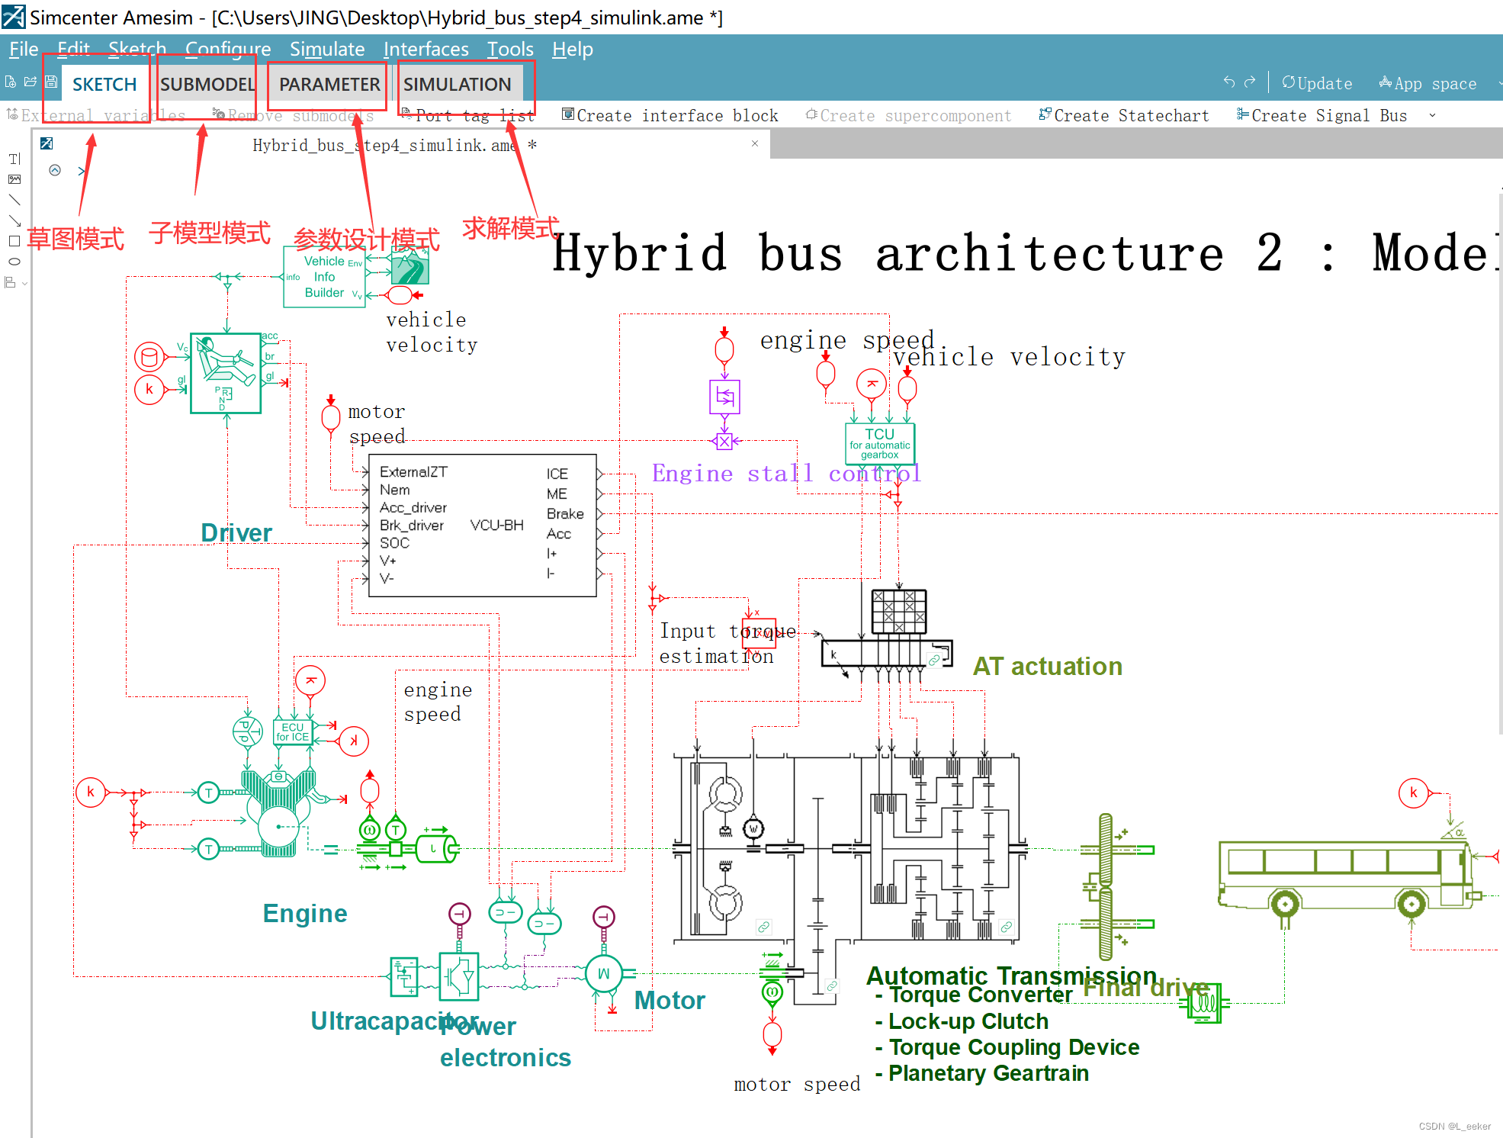The image size is (1503, 1138).
Task: Click the Undo arrow icon
Action: 1228,81
